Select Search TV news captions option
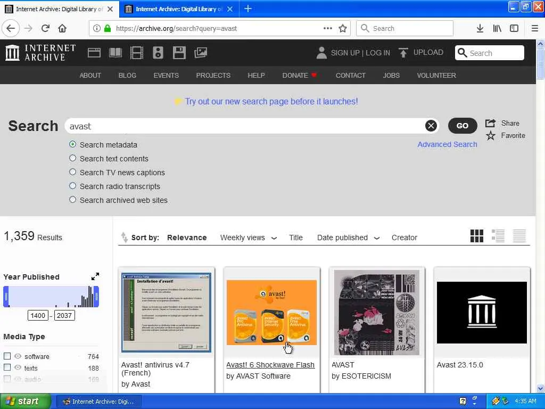 pyautogui.click(x=72, y=172)
